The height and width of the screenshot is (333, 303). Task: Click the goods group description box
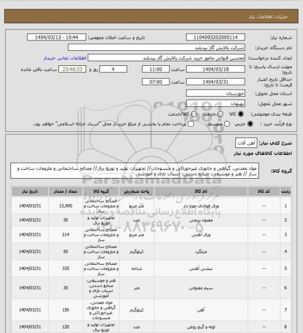click(x=135, y=171)
